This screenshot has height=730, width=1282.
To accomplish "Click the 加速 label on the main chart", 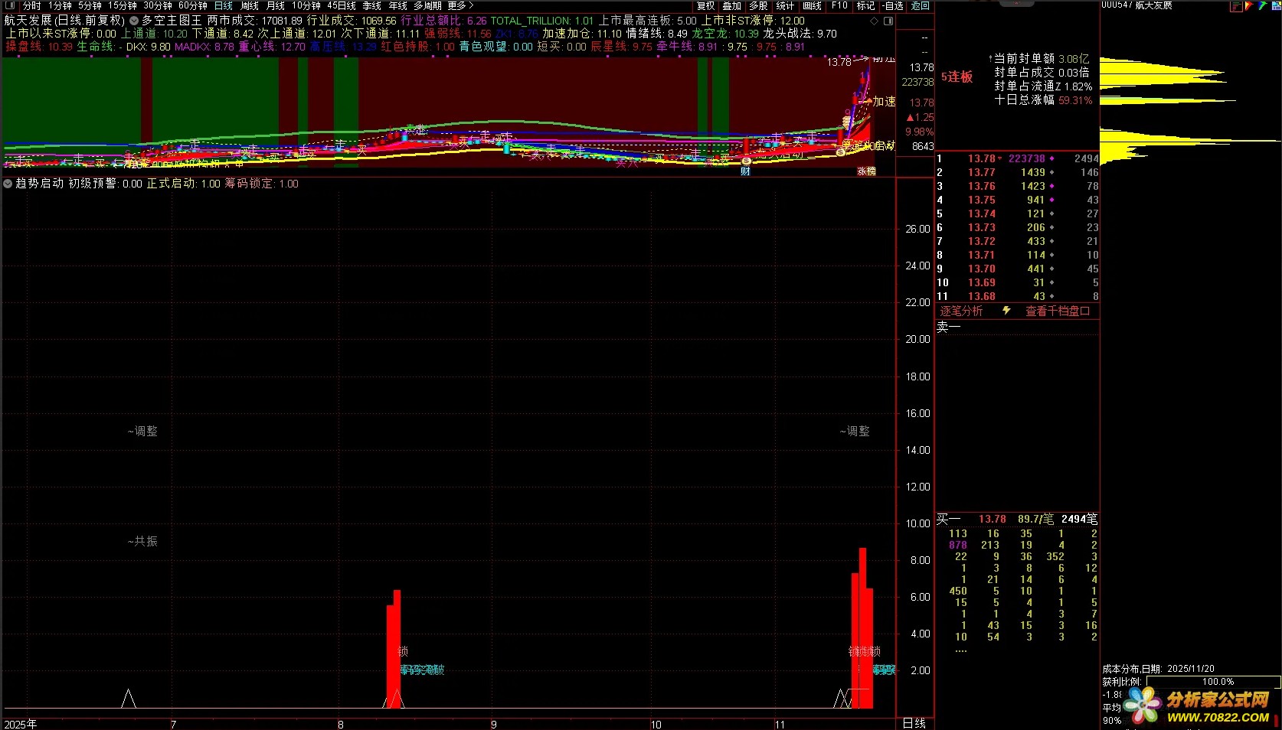I will (x=885, y=101).
